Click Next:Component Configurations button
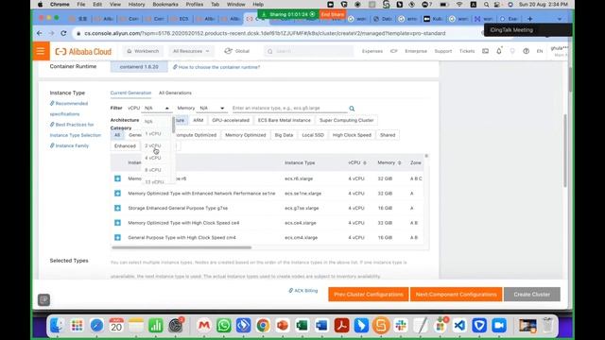Viewport: 605px width, 340px height. click(x=456, y=295)
